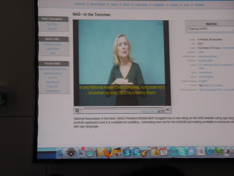Screen dimensions: 234x176
Task: Visit Proz.com partner link
Action: point(53,87)
